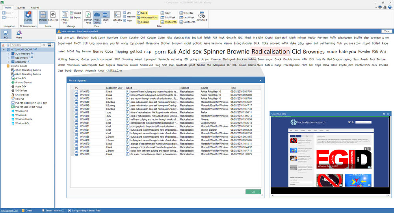Open the Back history dropdown arrow
394x213 pixels.
coord(13,13)
